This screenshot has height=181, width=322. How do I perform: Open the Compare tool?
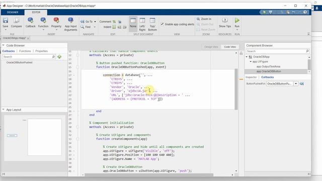(16, 22)
